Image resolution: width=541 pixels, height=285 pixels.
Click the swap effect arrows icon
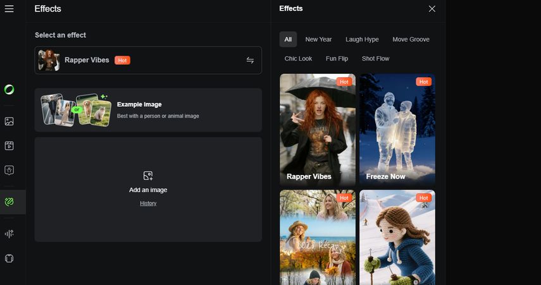pos(250,60)
